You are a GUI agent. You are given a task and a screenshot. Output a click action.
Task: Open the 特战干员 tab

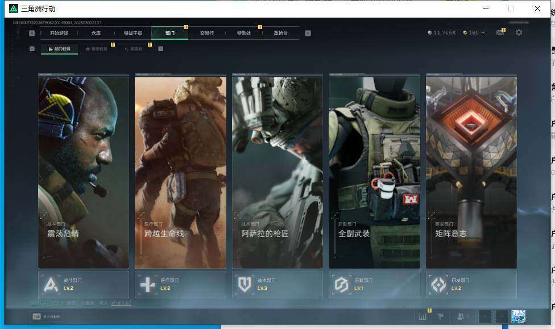(132, 34)
